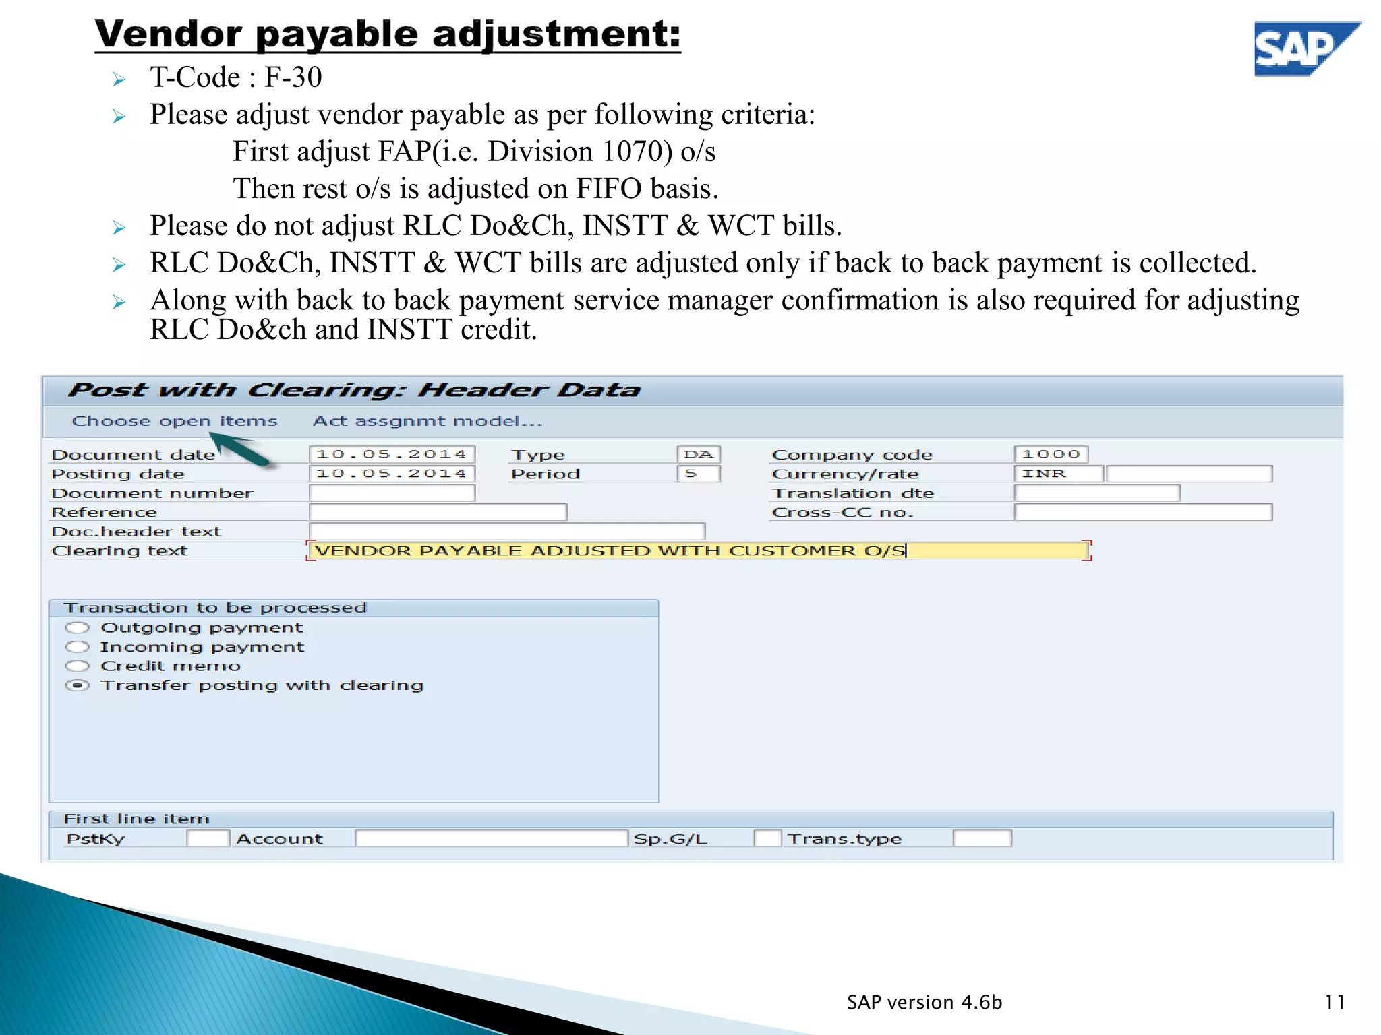This screenshot has width=1381, height=1035.
Task: Click the Reference input field
Action: (x=438, y=513)
